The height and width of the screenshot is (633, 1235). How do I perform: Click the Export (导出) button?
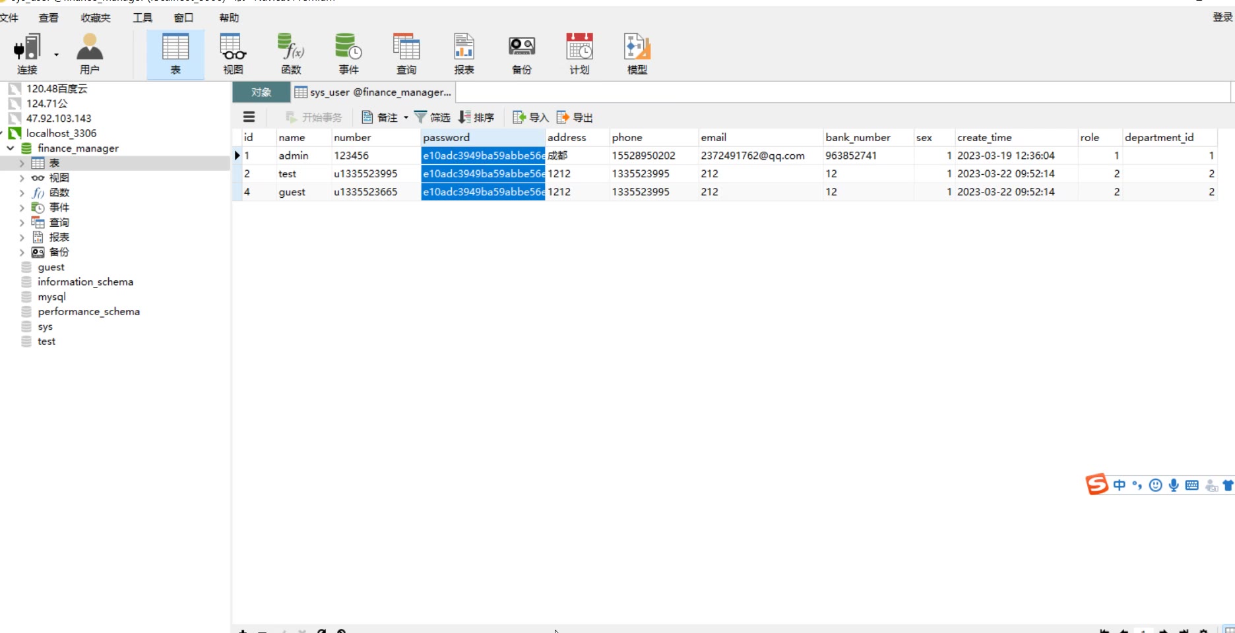(575, 117)
